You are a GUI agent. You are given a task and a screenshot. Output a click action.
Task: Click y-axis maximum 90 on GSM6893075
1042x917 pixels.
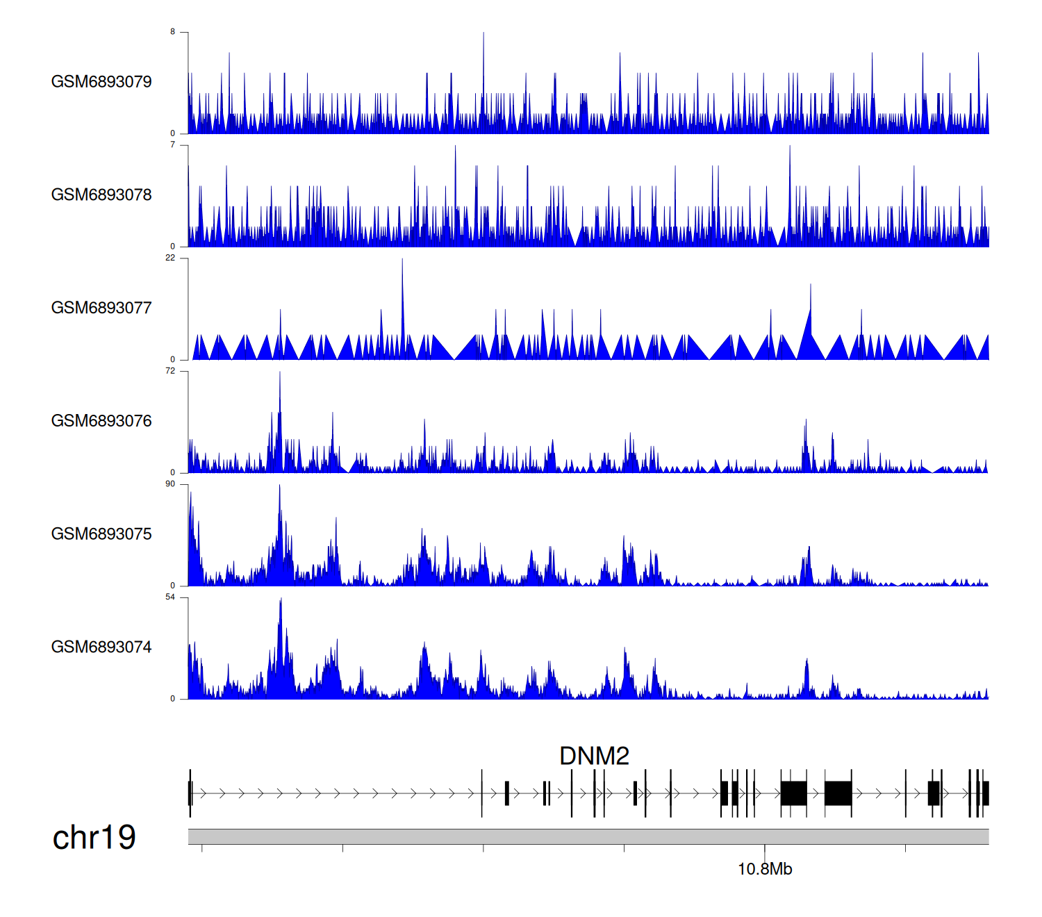tap(170, 484)
